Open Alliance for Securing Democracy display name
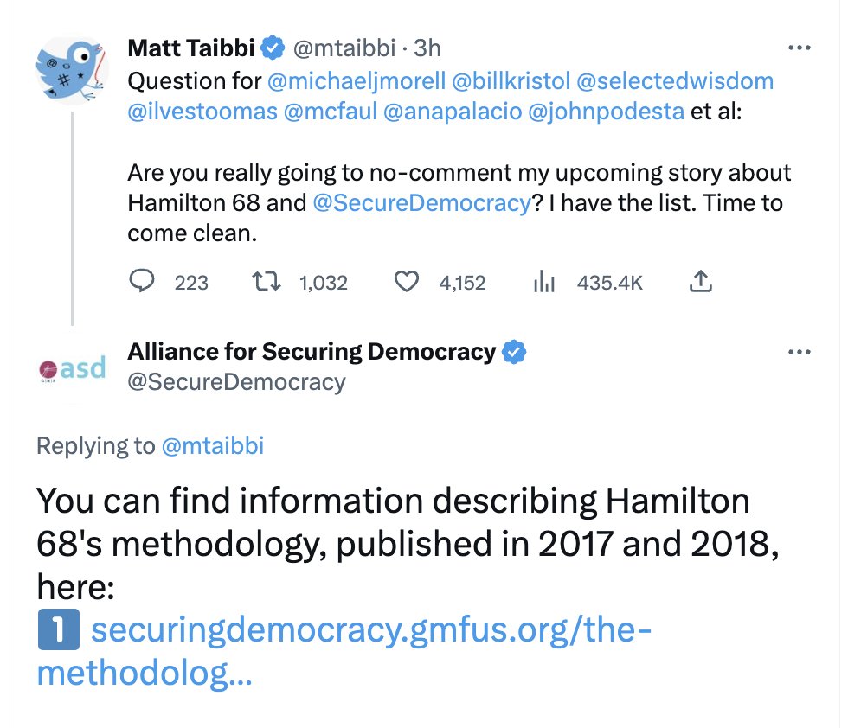This screenshot has width=848, height=728. click(x=312, y=352)
